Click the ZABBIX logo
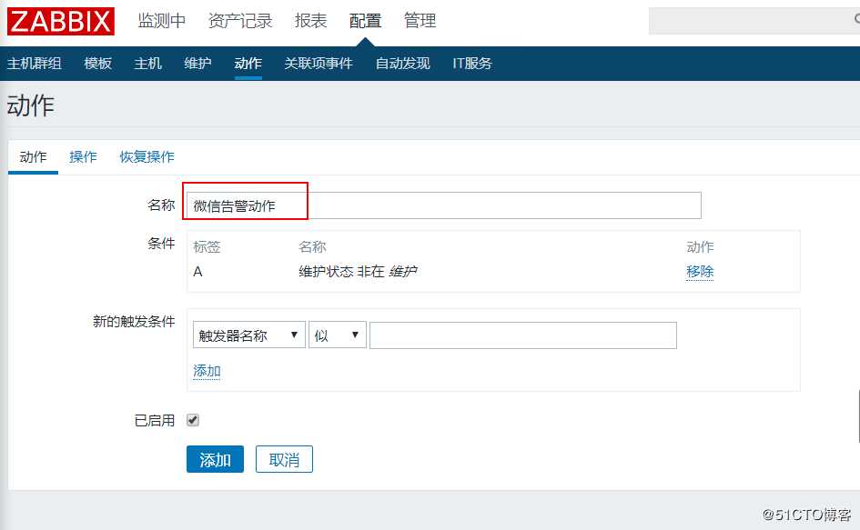The width and height of the screenshot is (860, 530). 61,21
